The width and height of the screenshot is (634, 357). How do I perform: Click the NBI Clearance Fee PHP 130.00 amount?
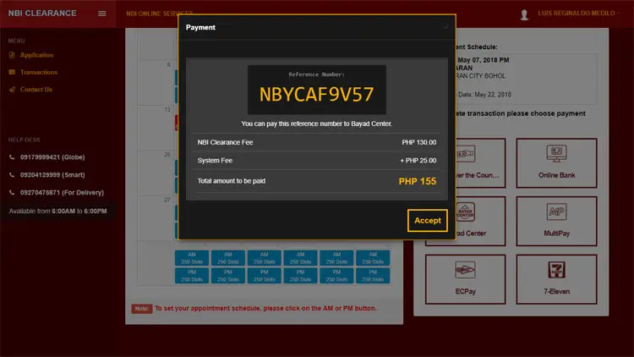pos(419,142)
